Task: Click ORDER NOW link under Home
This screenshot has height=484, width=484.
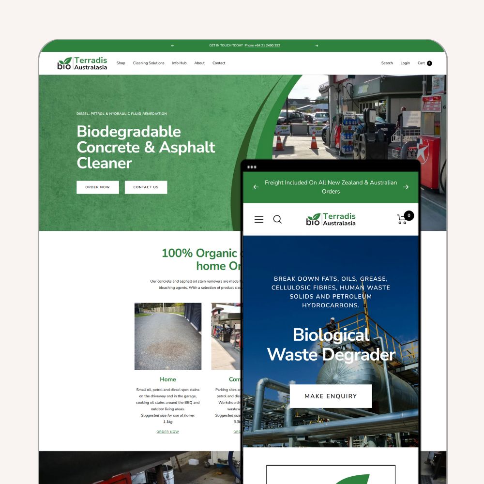Action: coord(167,432)
